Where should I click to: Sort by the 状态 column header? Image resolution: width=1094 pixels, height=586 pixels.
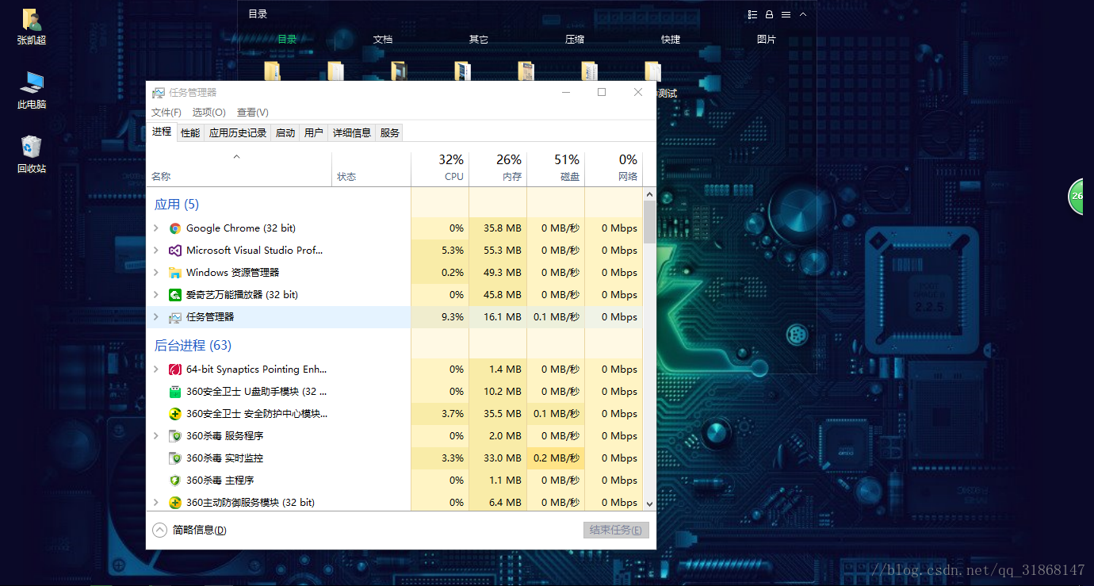371,168
